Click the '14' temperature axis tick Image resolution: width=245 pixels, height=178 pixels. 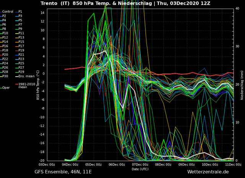point(42,13)
